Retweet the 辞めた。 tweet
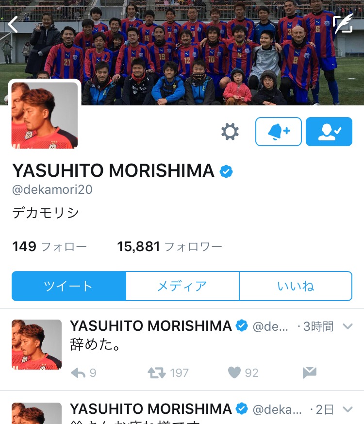Image resolution: width=364 pixels, height=424 pixels. pyautogui.click(x=168, y=373)
